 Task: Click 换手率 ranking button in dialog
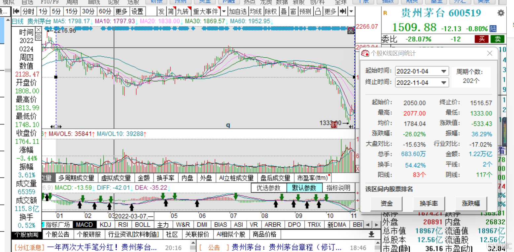(429, 203)
